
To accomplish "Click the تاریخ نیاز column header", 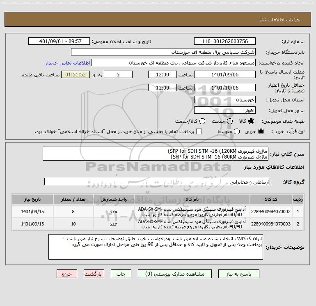I will [32, 200].
